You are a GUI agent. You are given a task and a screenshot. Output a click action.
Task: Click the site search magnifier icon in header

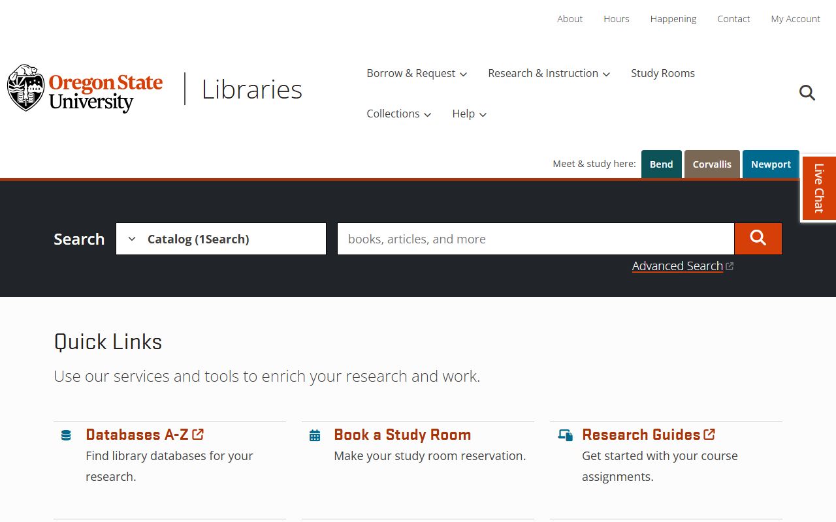pos(807,93)
